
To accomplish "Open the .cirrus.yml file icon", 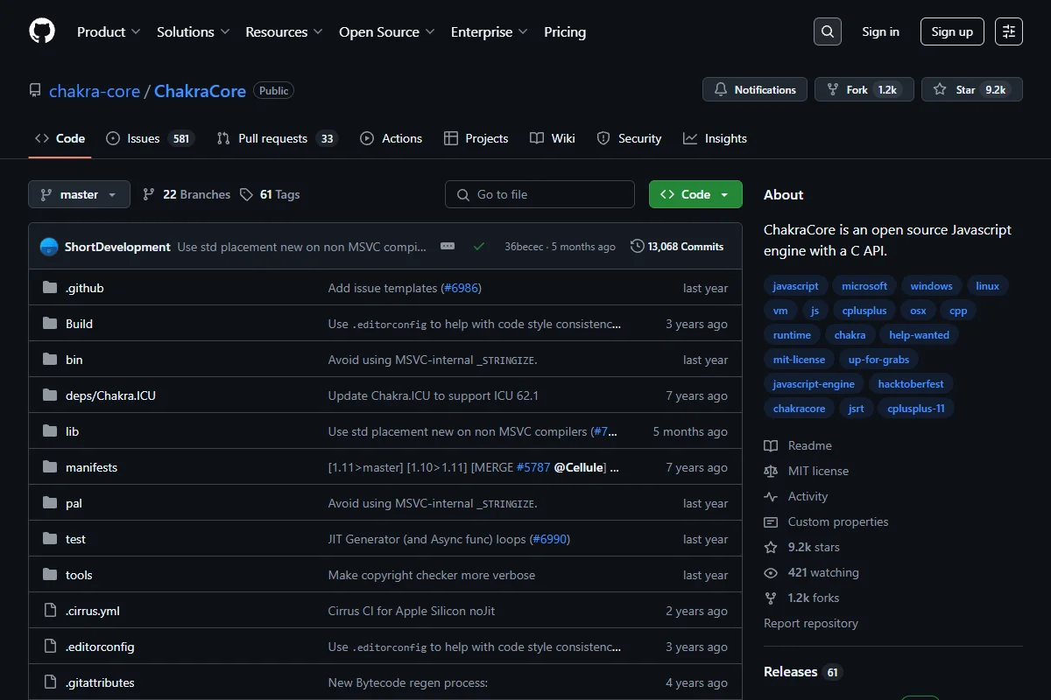I will coord(50,611).
